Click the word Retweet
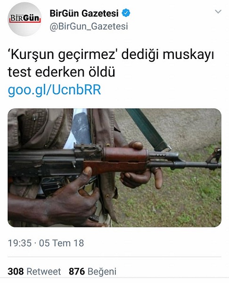The width and height of the screenshot is (229, 283). 44,272
